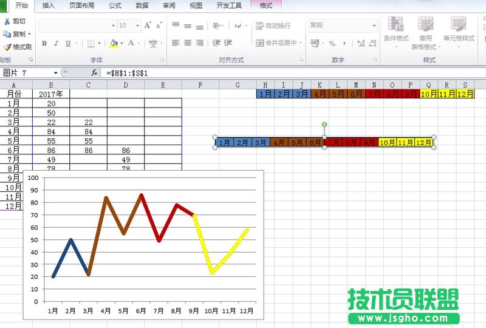Toggle Underline formatting
486x328 pixels.
68,43
